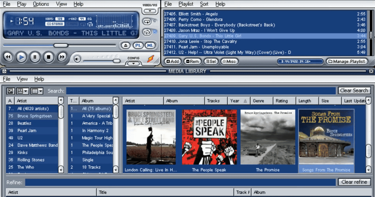Stop playback with the Stop button
Image resolution: width=375 pixels, height=197 pixels.
pos(49,57)
